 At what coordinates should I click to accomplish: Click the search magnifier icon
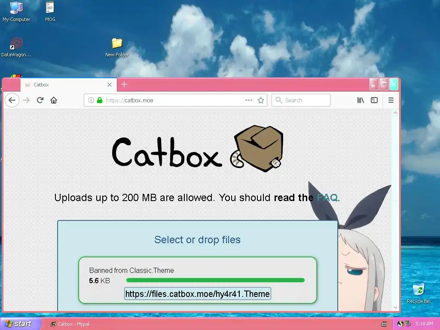click(x=278, y=100)
